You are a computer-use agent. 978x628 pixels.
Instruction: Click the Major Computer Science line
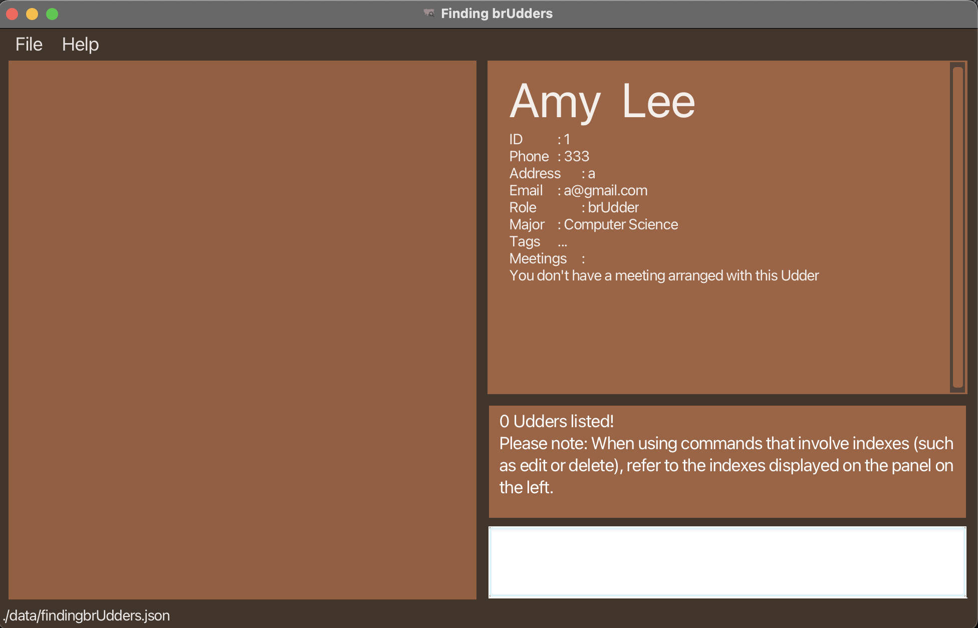[593, 224]
